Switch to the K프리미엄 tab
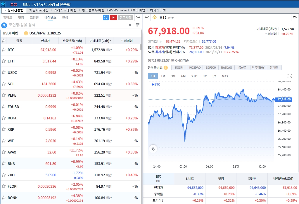 [x=137, y=10]
